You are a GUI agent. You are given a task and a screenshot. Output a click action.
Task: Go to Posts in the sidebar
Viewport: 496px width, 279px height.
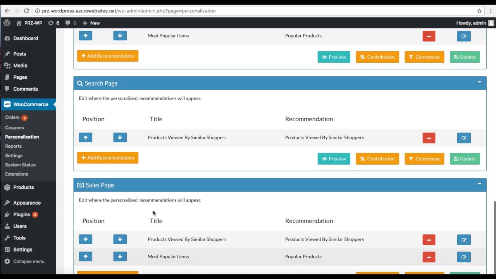(x=19, y=54)
